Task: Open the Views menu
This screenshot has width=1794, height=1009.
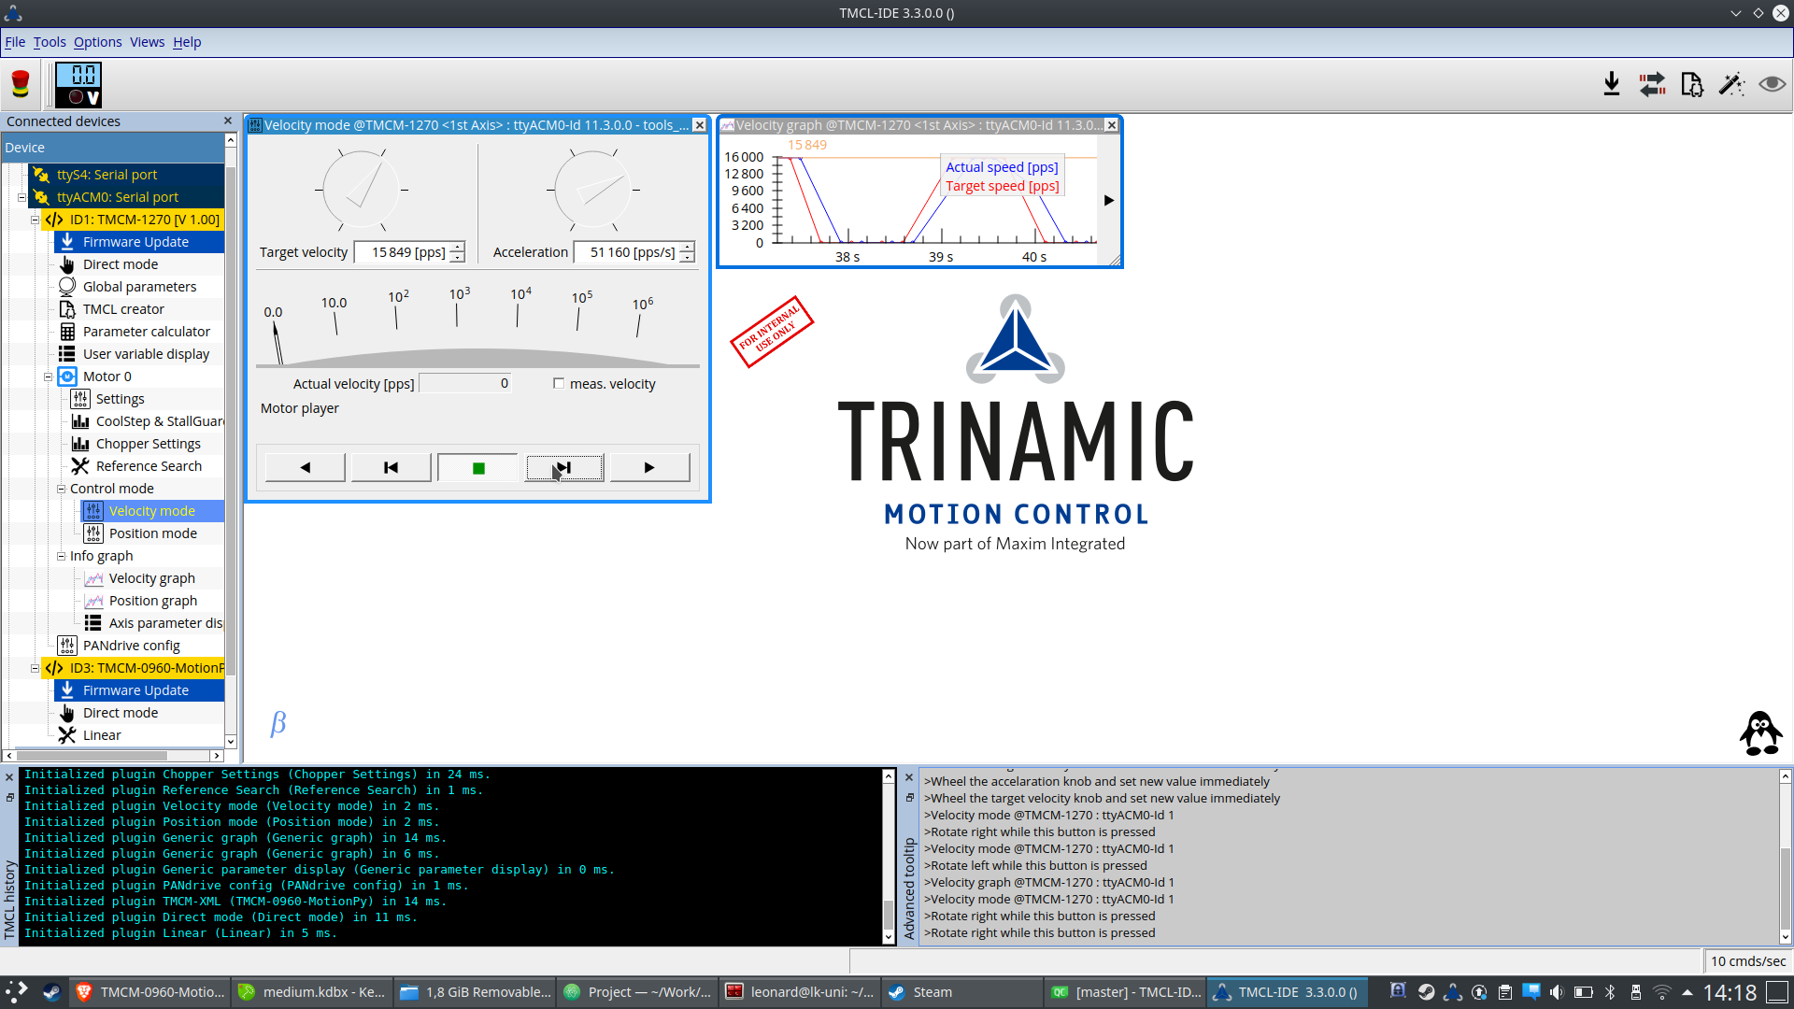Action: 147,42
